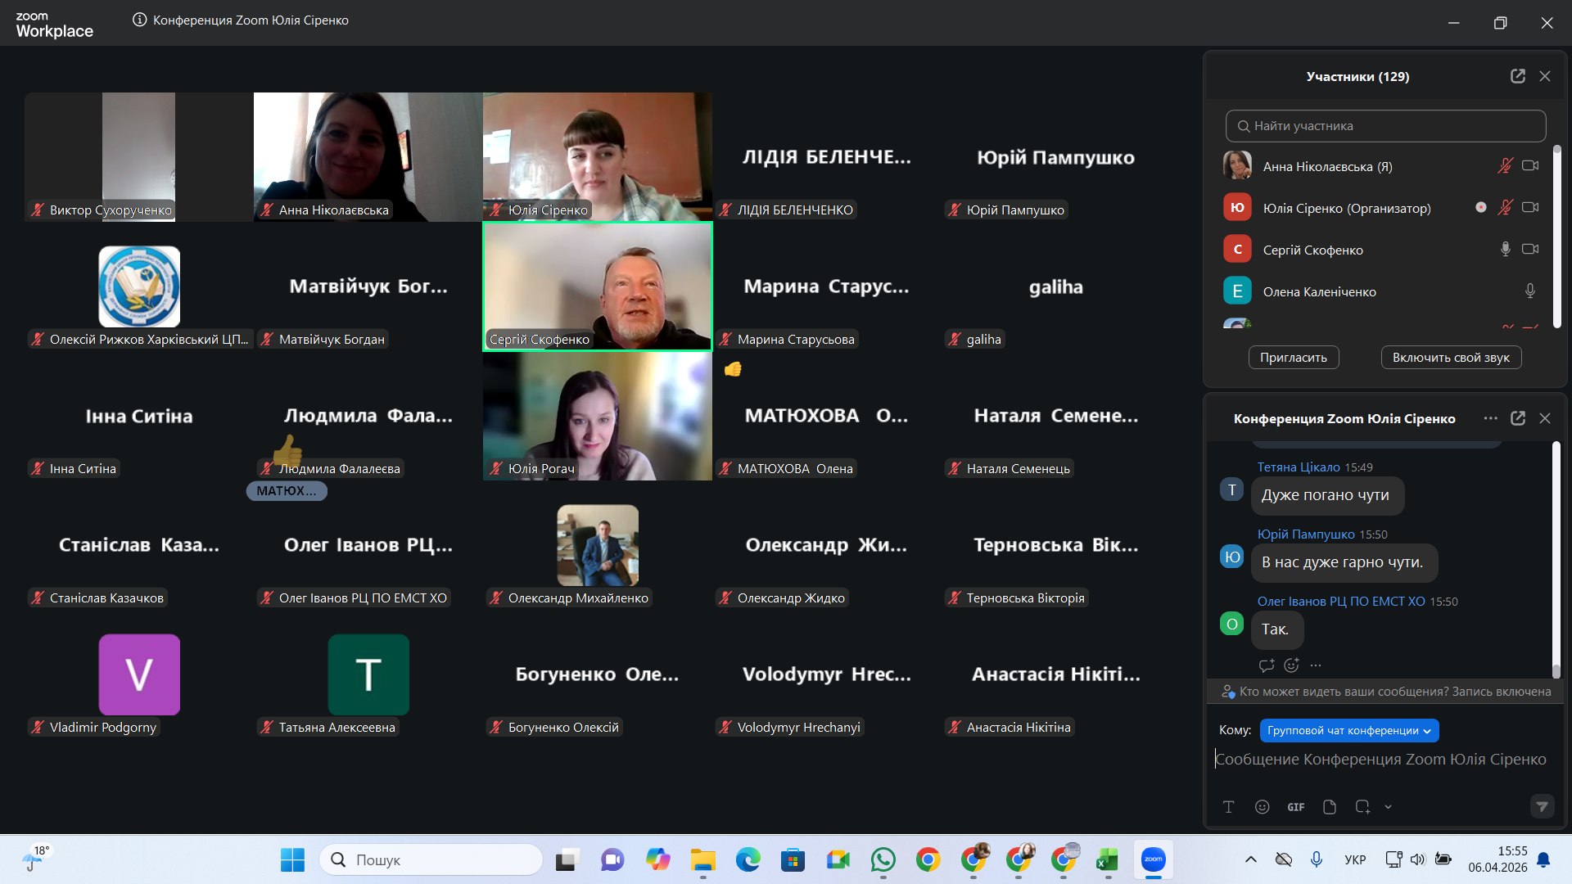The width and height of the screenshot is (1572, 884).
Task: Expand screenshot options arrow in chat toolbar
Action: click(x=1388, y=807)
